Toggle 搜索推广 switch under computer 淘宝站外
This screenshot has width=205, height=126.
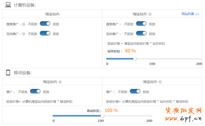pos(141,24)
